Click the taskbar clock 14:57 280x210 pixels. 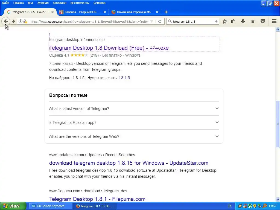(272, 206)
